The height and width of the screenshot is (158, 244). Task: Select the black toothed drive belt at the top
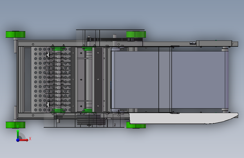point(115,39)
